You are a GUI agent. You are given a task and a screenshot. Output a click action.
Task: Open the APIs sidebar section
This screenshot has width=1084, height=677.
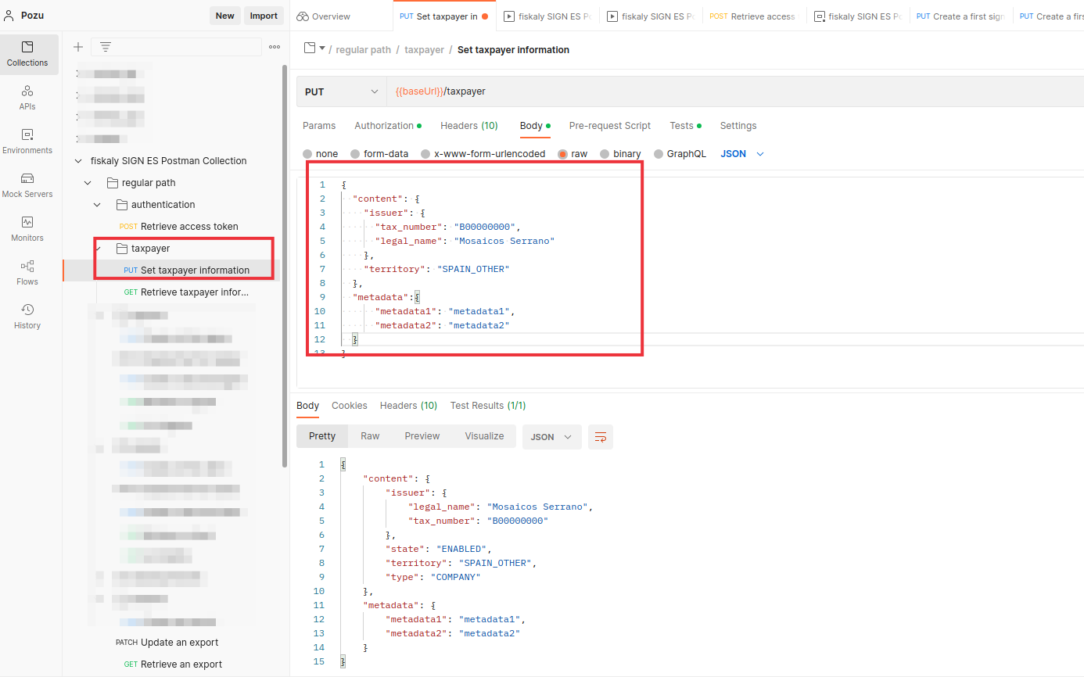27,98
